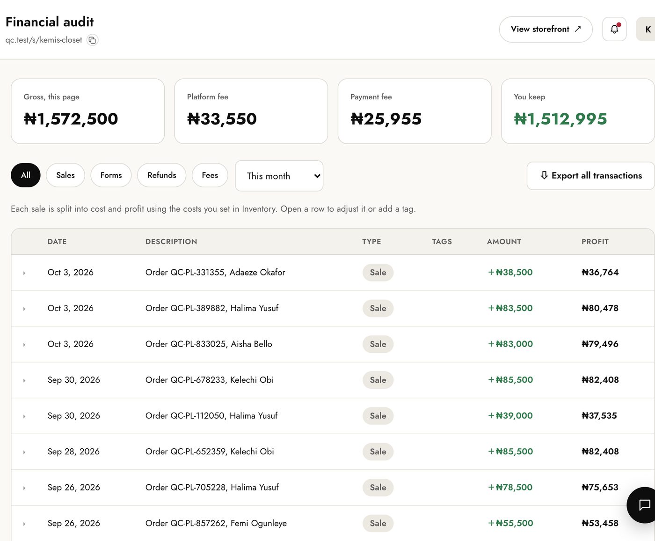Copy the storefront URL qc.test/s/kemis-closet

point(92,40)
